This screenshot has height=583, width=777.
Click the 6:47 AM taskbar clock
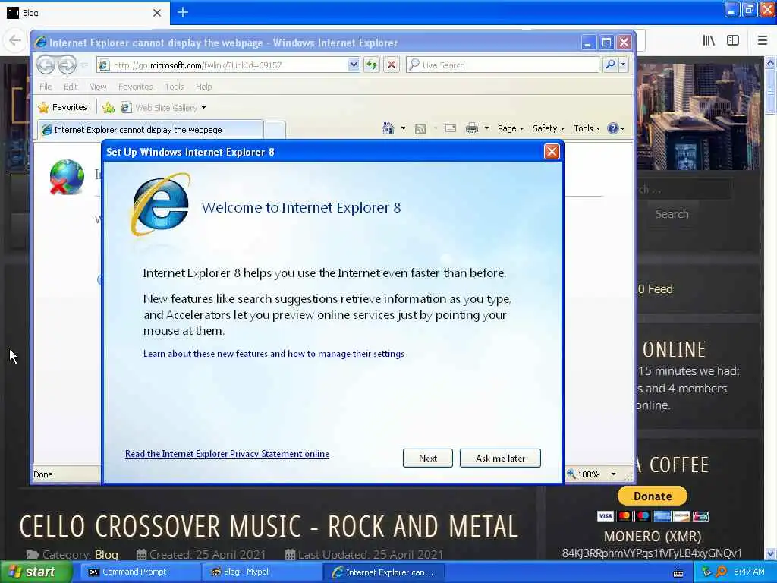pyautogui.click(x=749, y=572)
